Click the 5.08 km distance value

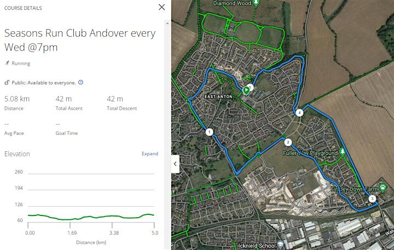tap(17, 99)
